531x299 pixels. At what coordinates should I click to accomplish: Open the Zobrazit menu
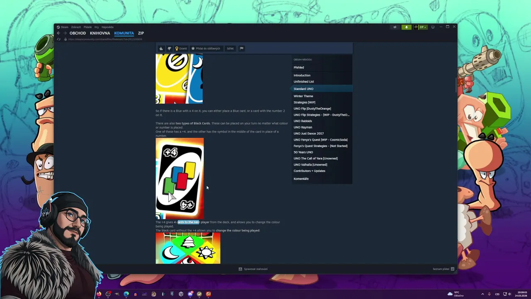click(76, 27)
